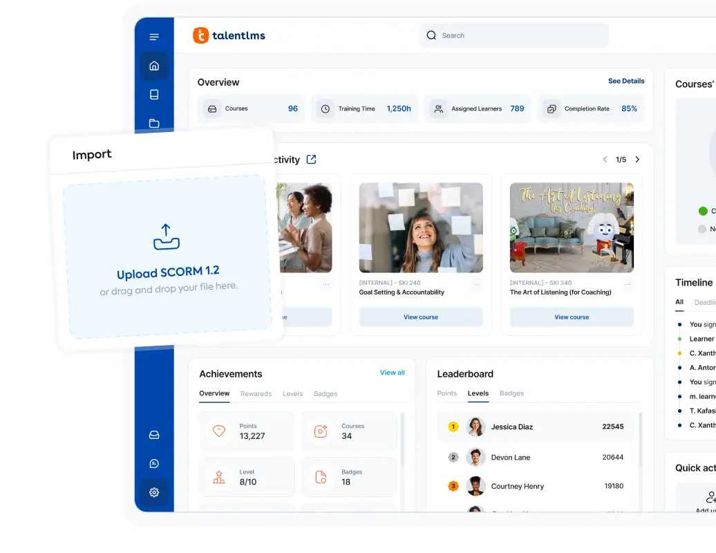This screenshot has height=553, width=716.
Task: Open the Home icon in sidebar
Action: click(x=154, y=66)
